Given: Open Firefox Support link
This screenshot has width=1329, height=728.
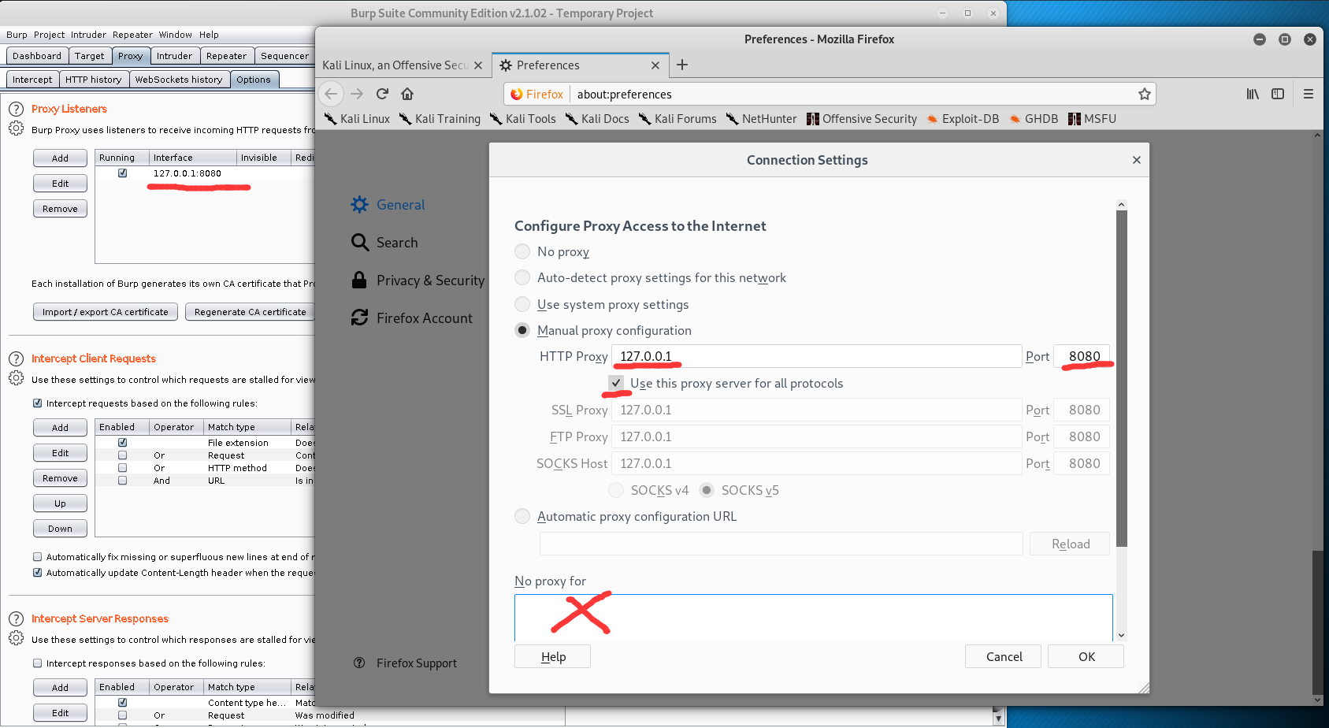Looking at the screenshot, I should coord(405,663).
